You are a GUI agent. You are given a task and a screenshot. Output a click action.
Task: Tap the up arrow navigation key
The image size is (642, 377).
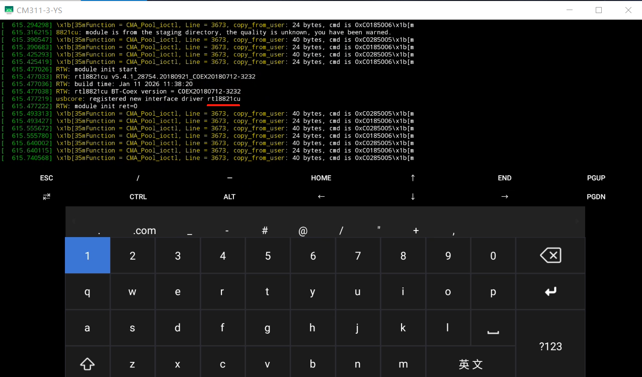tap(413, 178)
